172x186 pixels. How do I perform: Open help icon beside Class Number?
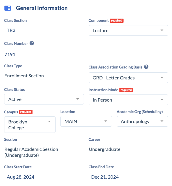click(32, 43)
